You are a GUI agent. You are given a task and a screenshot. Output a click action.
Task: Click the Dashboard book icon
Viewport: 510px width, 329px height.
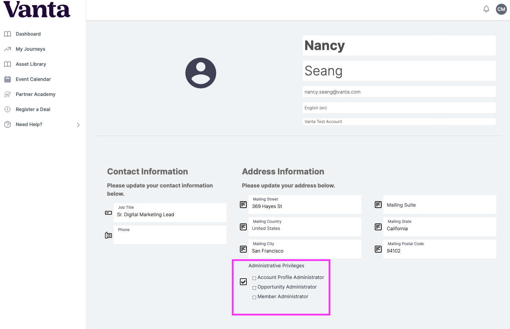(8, 34)
